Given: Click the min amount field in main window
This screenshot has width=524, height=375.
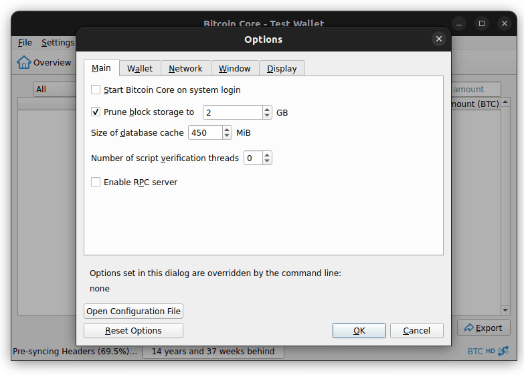Looking at the screenshot, I should (x=476, y=89).
